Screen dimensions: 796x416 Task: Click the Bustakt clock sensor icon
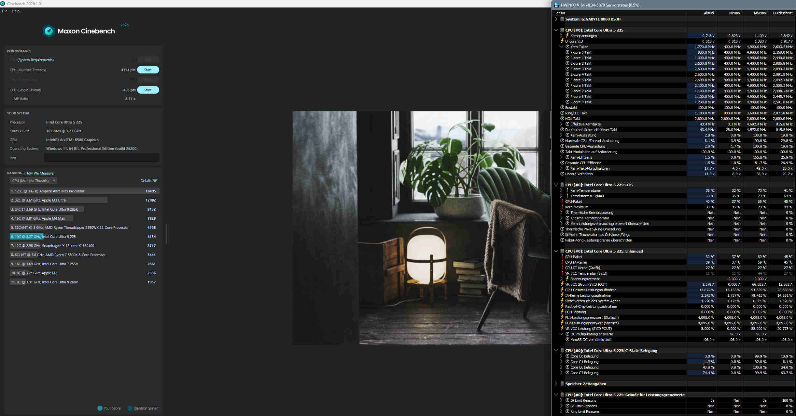click(x=562, y=108)
